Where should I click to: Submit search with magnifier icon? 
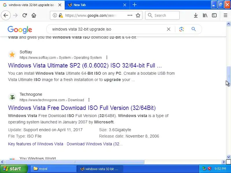pos(193,29)
